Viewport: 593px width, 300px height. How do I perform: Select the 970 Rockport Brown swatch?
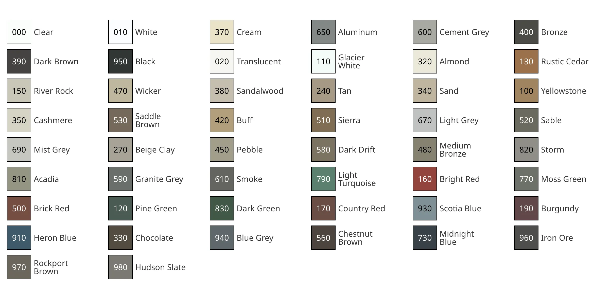pyautogui.click(x=19, y=267)
